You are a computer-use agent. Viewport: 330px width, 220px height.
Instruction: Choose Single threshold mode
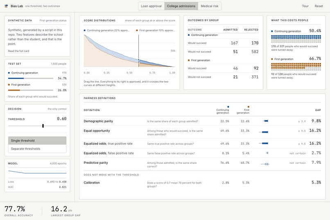point(37,141)
